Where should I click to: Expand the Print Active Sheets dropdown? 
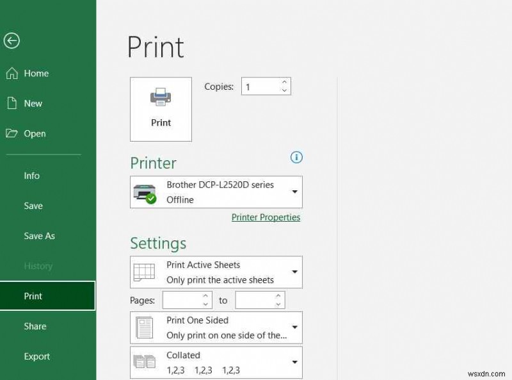294,272
